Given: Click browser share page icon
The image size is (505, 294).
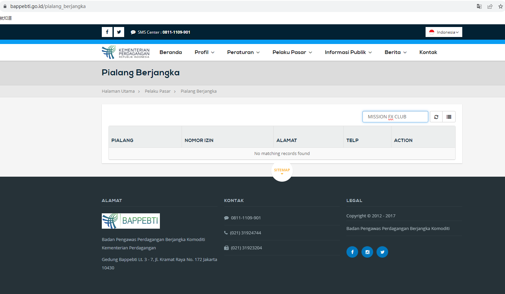Looking at the screenshot, I should pyautogui.click(x=490, y=6).
